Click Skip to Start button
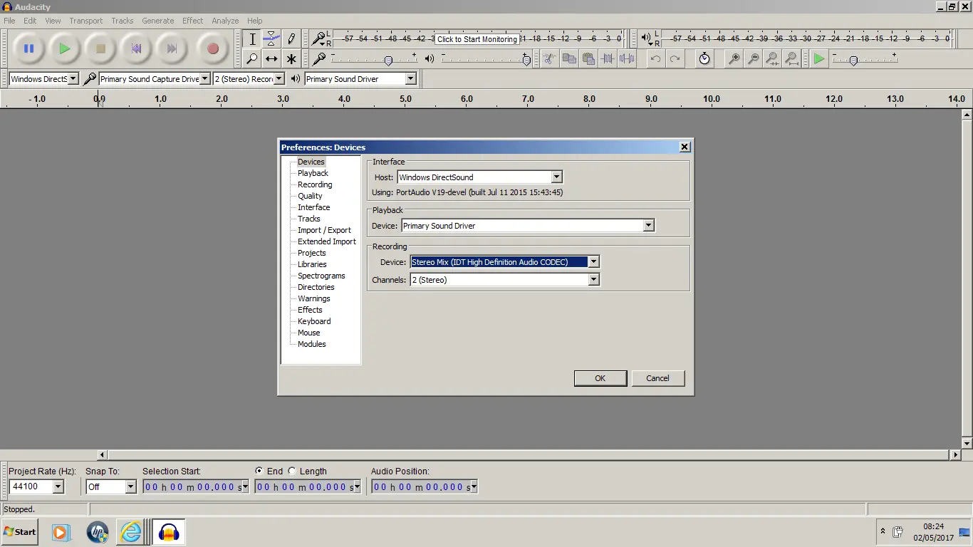 [x=136, y=48]
